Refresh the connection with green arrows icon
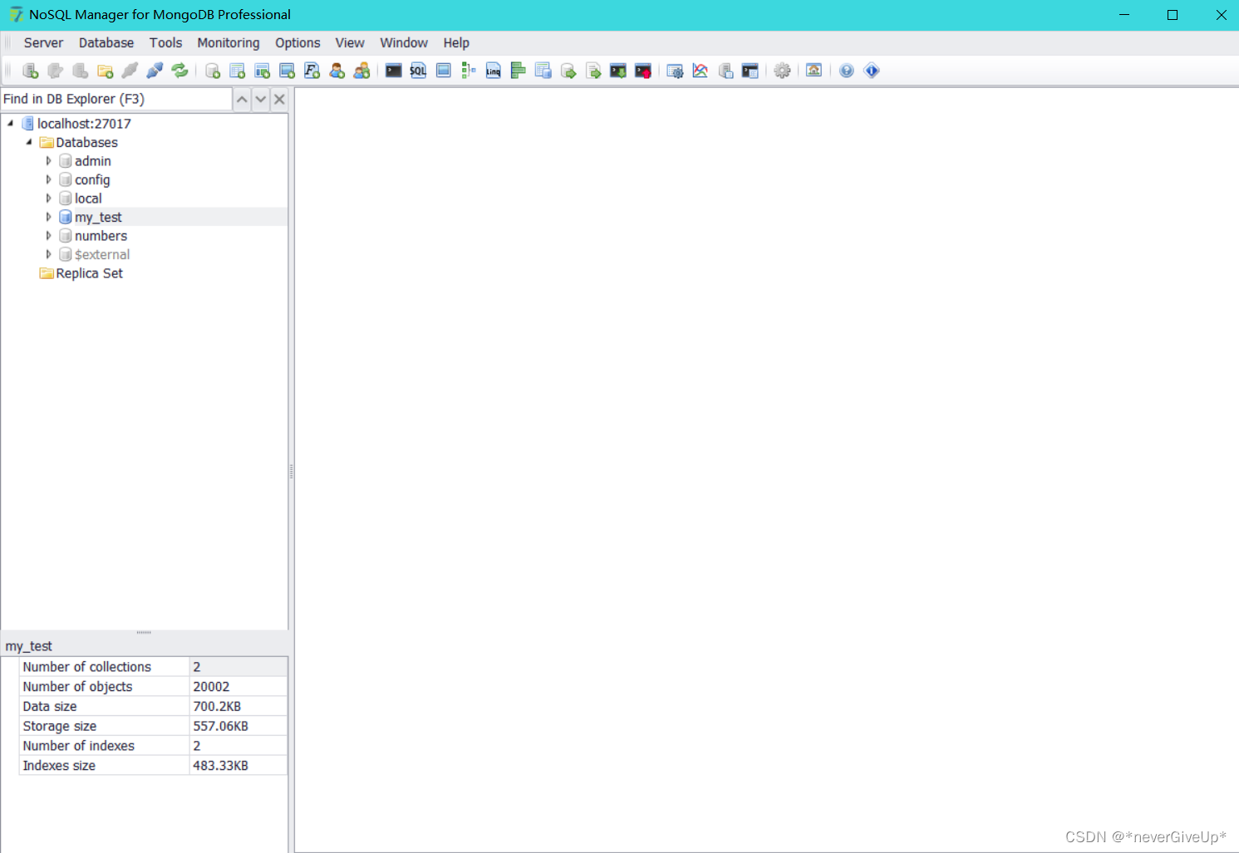The height and width of the screenshot is (853, 1239). tap(179, 71)
